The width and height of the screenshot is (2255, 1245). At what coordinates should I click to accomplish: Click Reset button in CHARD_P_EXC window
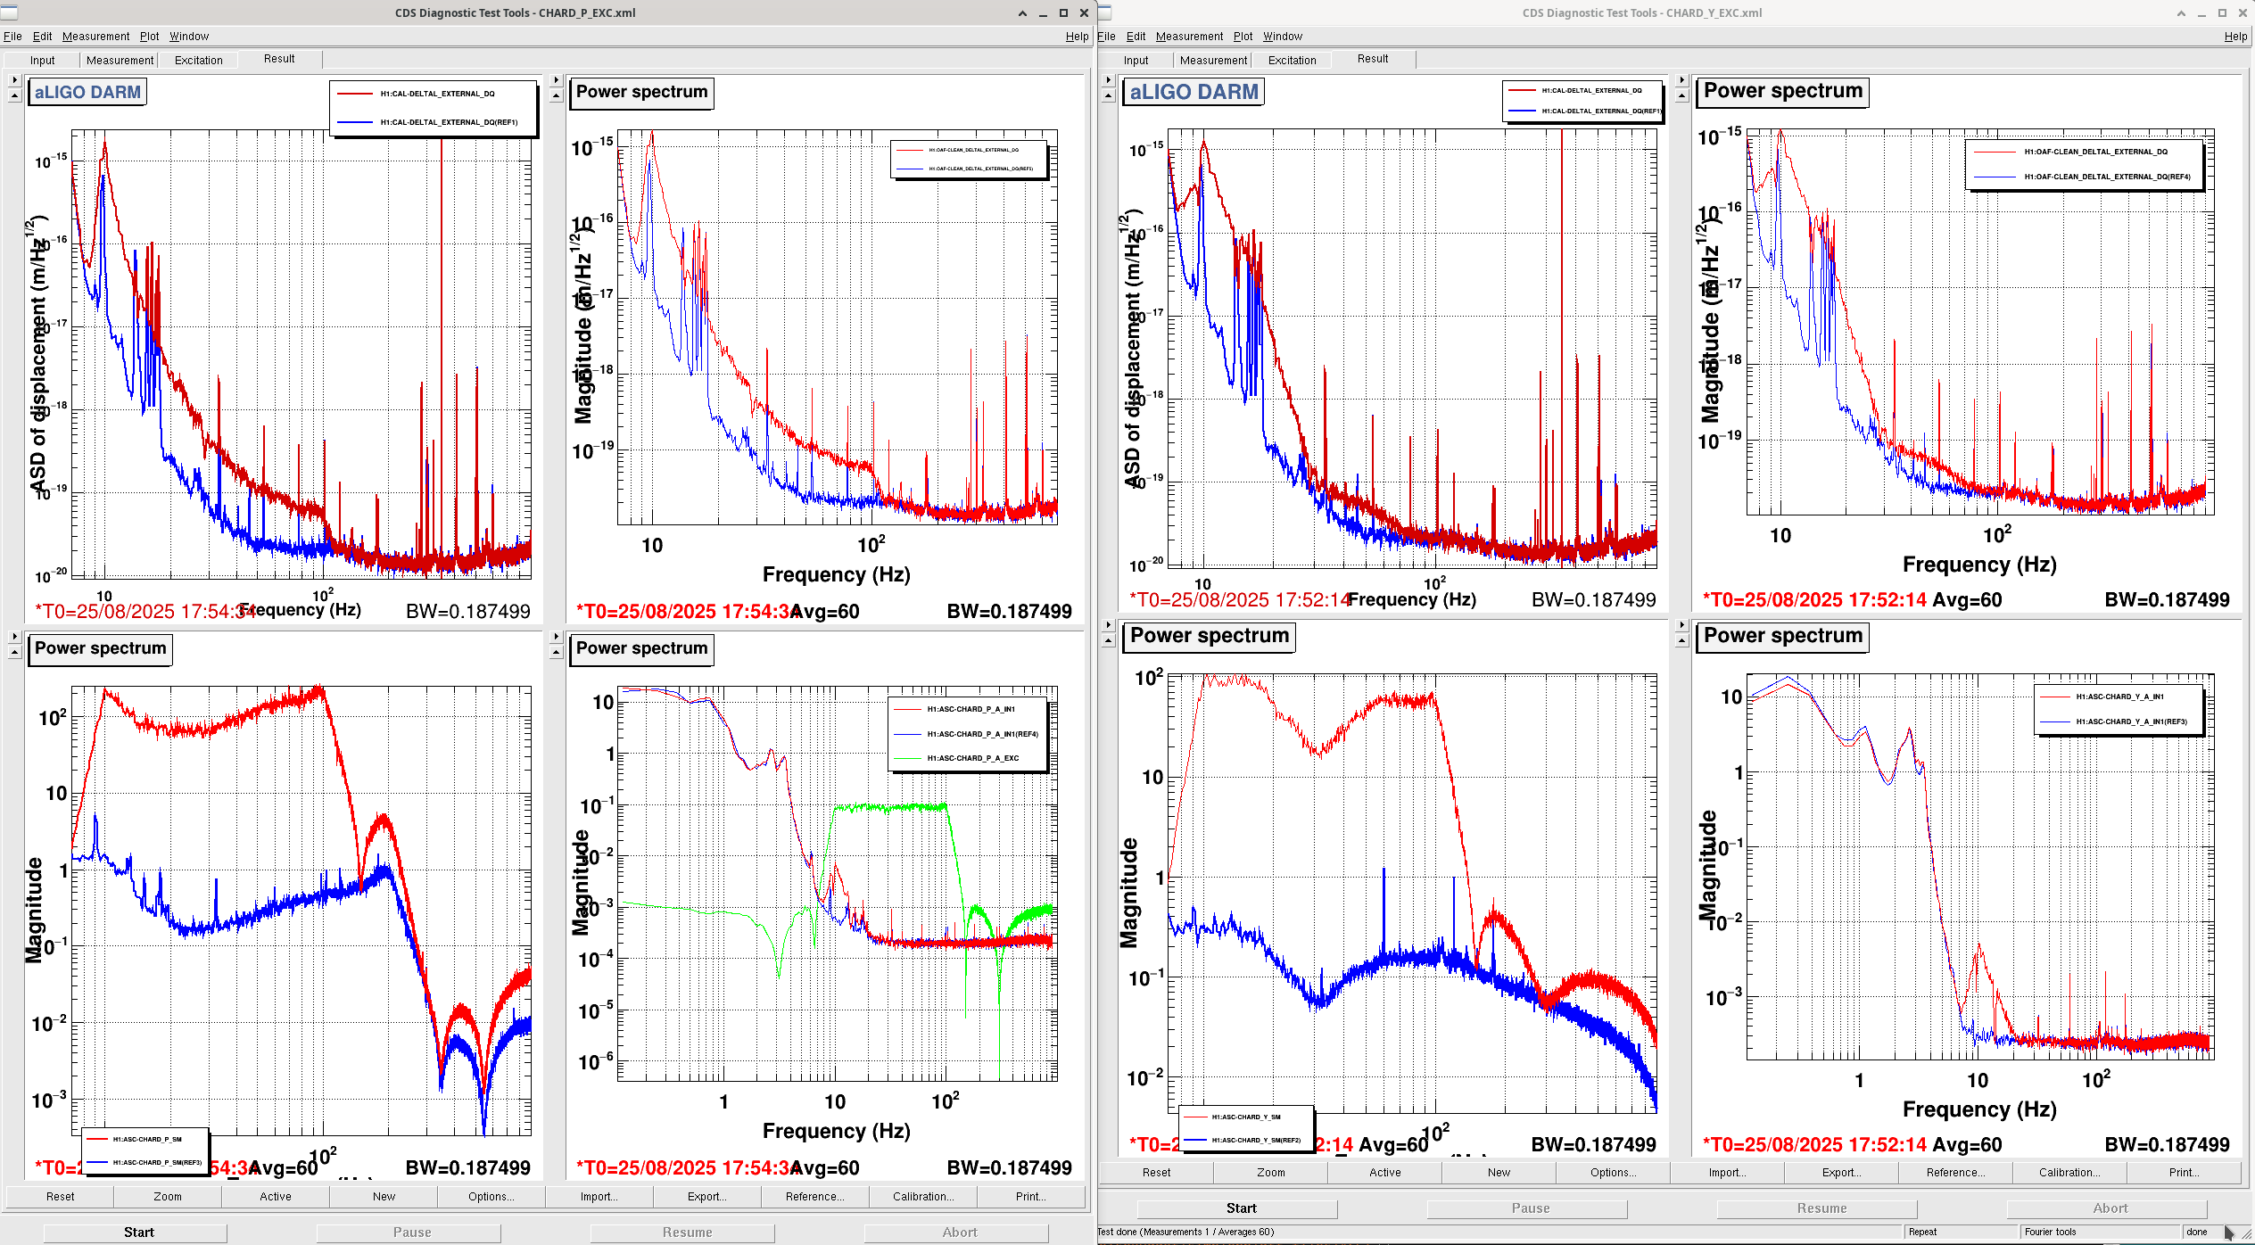coord(61,1196)
